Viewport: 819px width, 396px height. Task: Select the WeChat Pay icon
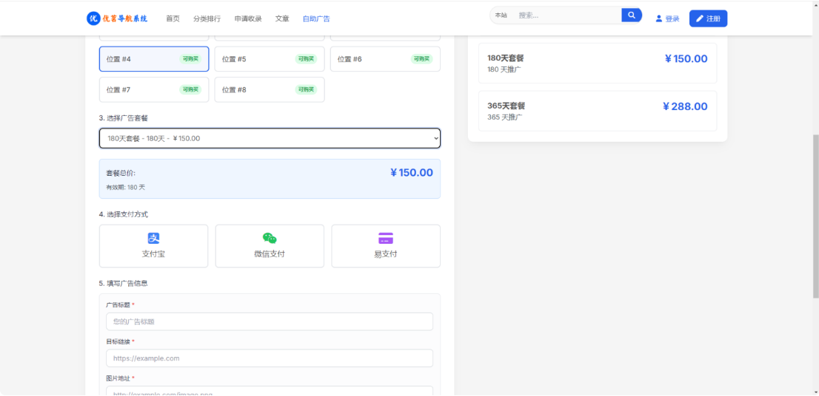(x=270, y=238)
